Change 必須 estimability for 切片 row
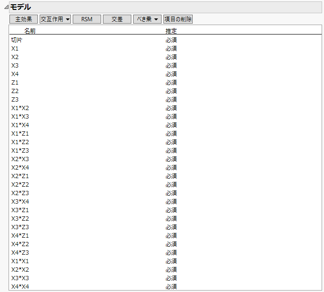The height and width of the screenshot is (292, 324). (171, 40)
